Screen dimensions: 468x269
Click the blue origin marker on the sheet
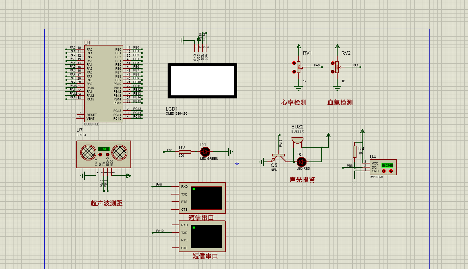[x=237, y=163]
